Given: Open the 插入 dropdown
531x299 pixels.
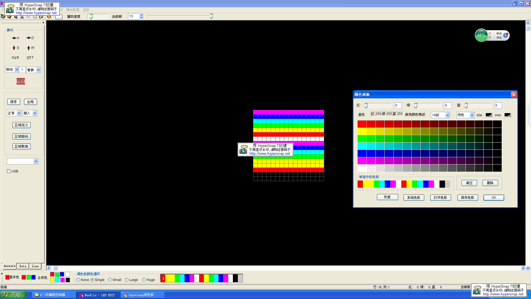Looking at the screenshot, I should tap(35, 113).
